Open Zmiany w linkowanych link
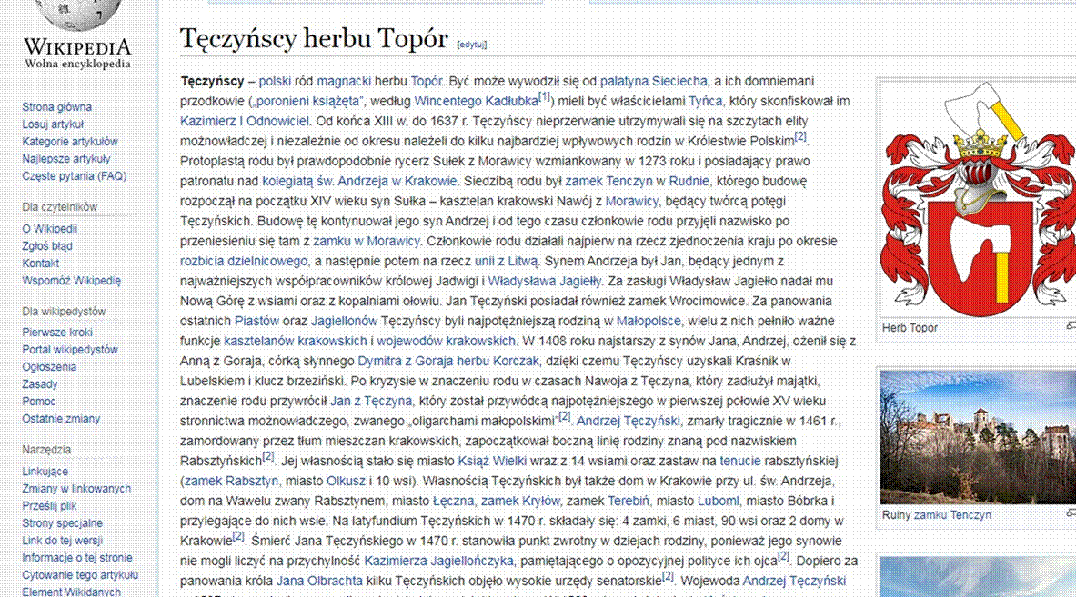The height and width of the screenshot is (597, 1076). (x=76, y=488)
